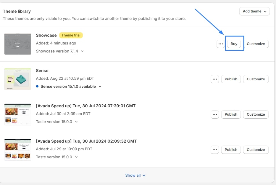
Task: Select the Avada Speed up 07:39:01 GMT title
Action: coord(86,106)
